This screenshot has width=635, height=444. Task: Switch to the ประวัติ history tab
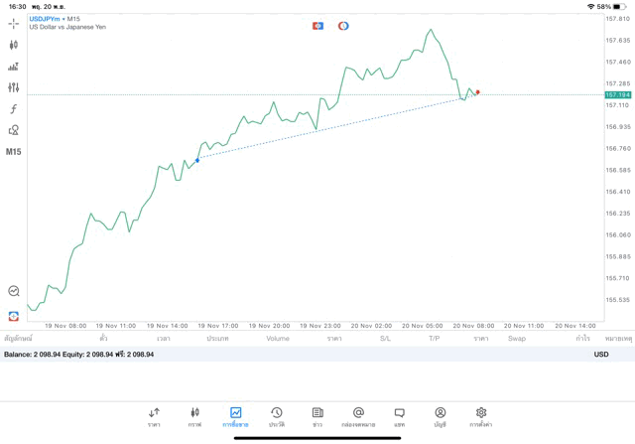[276, 416]
